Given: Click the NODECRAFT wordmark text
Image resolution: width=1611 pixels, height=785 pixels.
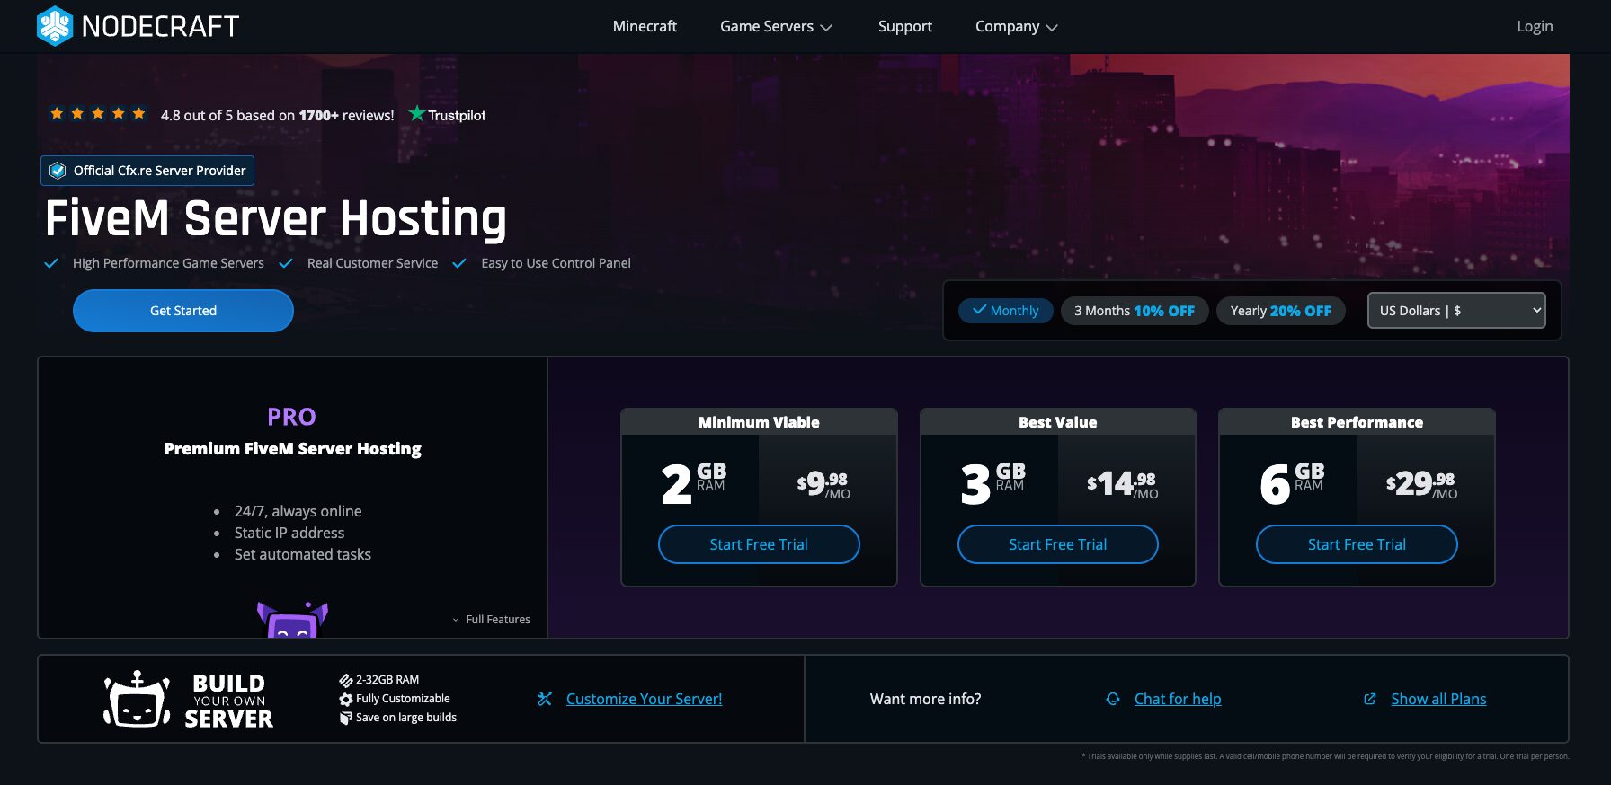Looking at the screenshot, I should point(160,27).
